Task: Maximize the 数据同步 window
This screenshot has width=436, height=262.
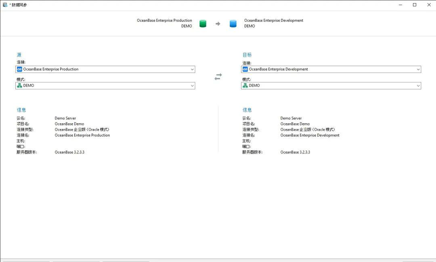Action: point(415,5)
